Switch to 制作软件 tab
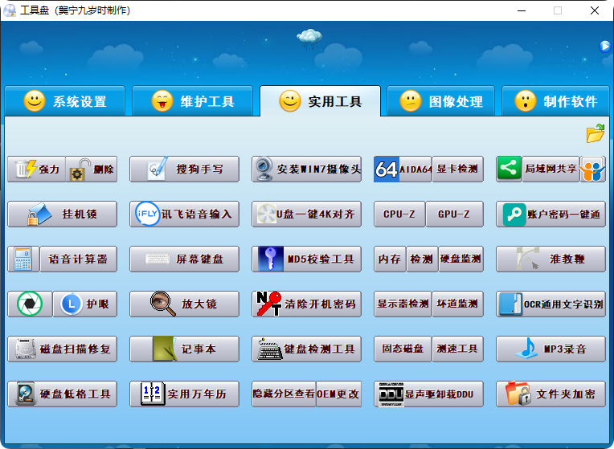Screen dimensions: 614x449 (555, 101)
